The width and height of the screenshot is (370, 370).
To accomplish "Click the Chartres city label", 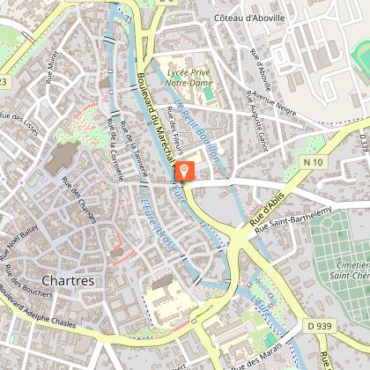I will point(68,281).
